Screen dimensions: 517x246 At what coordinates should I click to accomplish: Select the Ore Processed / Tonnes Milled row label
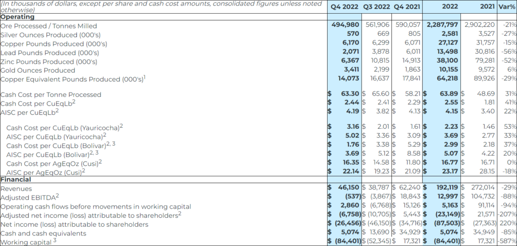[x=48, y=26]
